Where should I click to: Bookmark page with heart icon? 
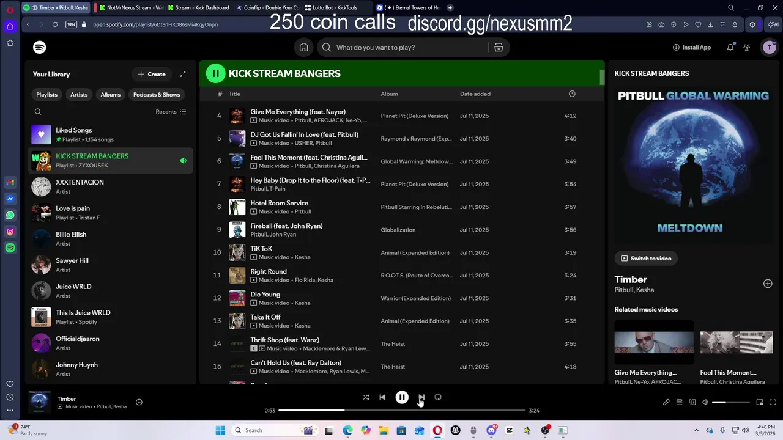[x=698, y=24]
